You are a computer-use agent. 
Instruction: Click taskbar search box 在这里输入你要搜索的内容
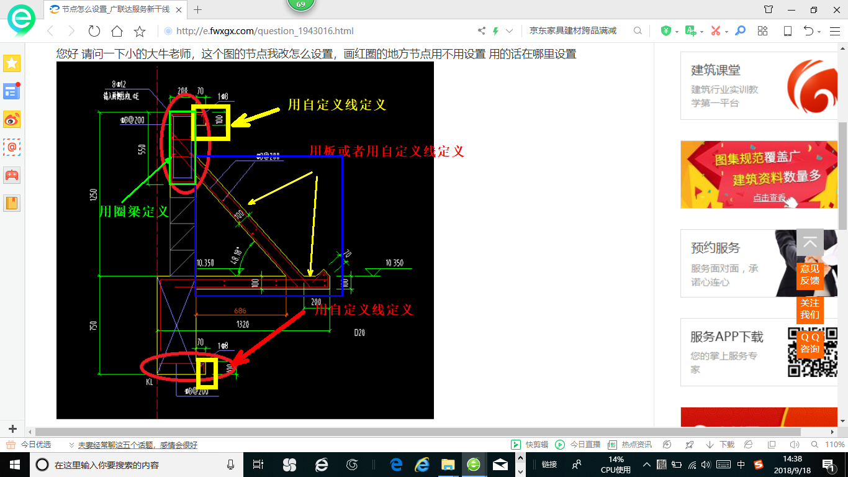135,465
